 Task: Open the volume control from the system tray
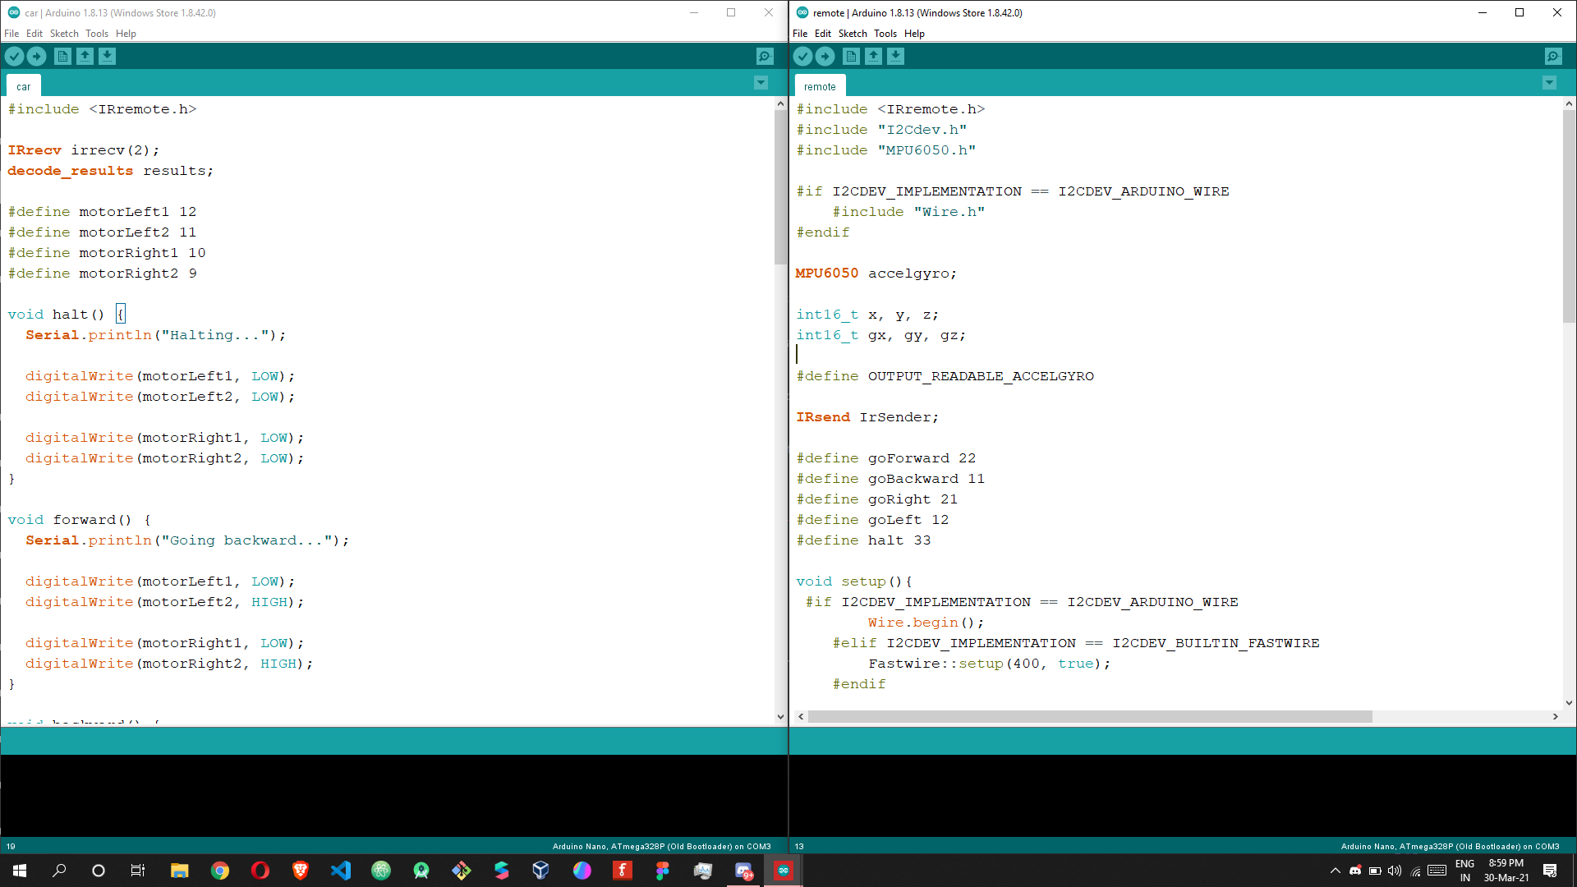click(x=1395, y=871)
